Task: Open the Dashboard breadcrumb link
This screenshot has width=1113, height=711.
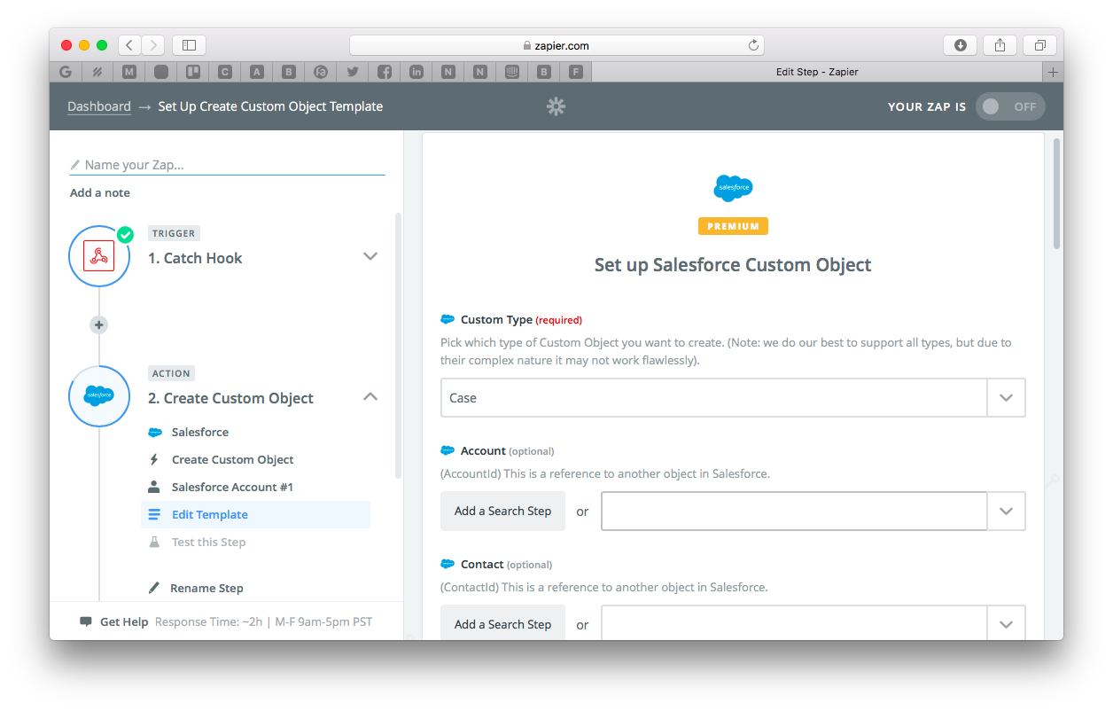Action: pos(99,105)
